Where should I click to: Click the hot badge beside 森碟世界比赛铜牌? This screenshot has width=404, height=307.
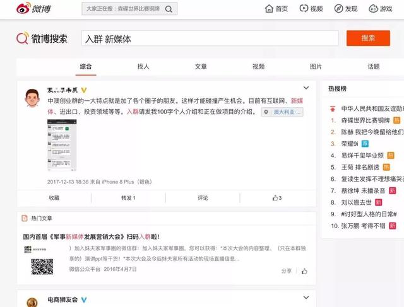[396, 120]
